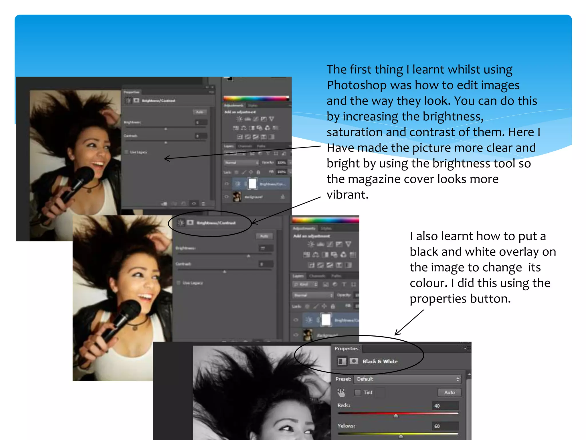Toggle the eye icon in Properties footer
The image size is (586, 440).
194,204
